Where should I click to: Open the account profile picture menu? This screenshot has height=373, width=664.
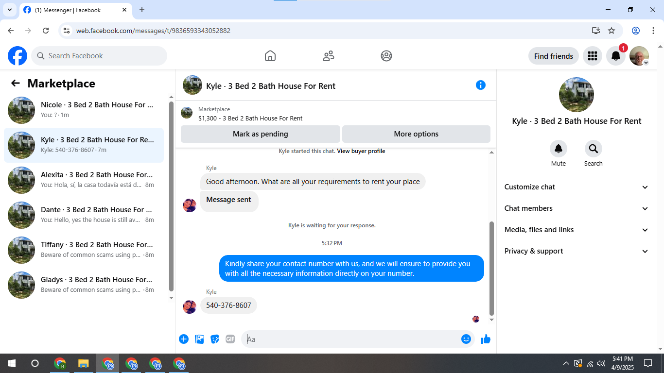[639, 56]
